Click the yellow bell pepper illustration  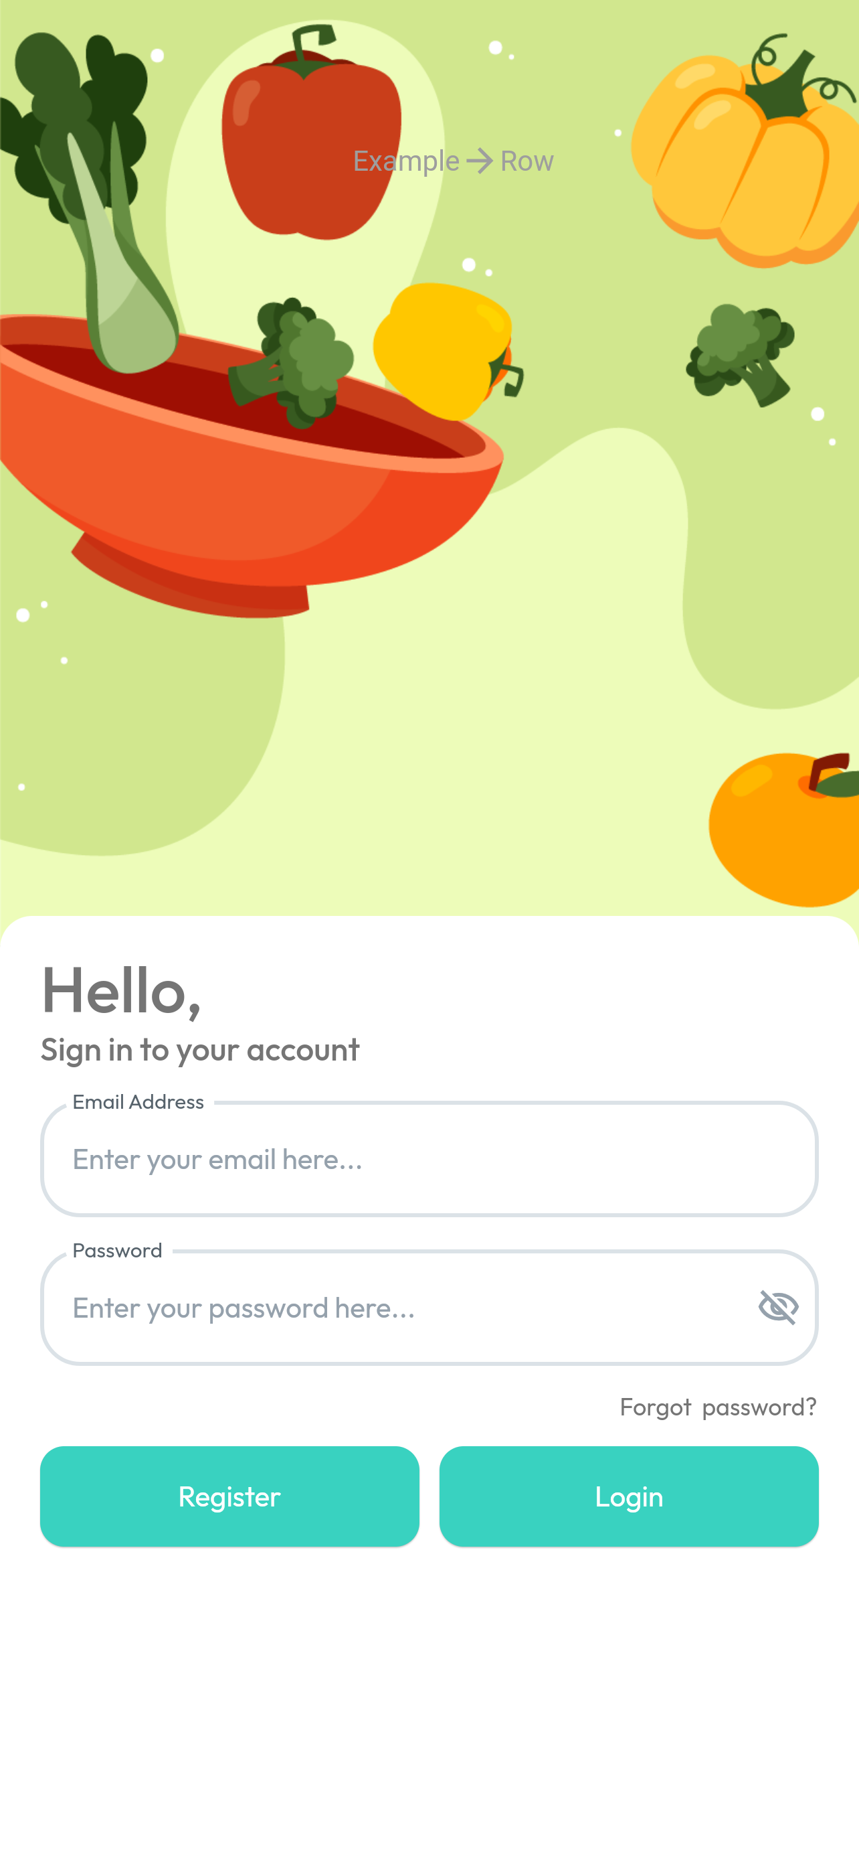click(x=446, y=352)
